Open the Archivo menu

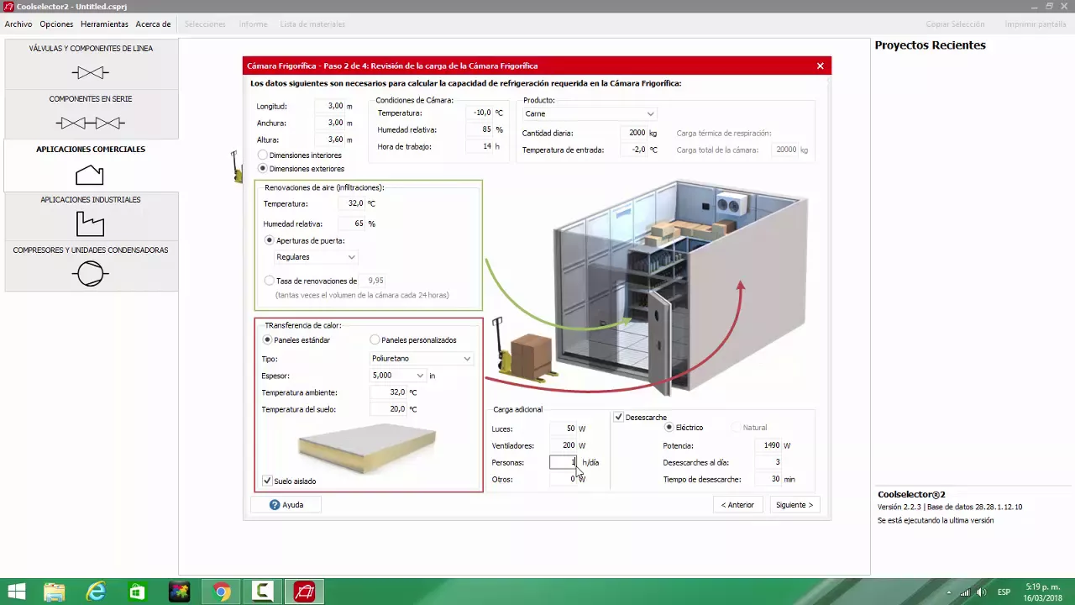pos(18,24)
